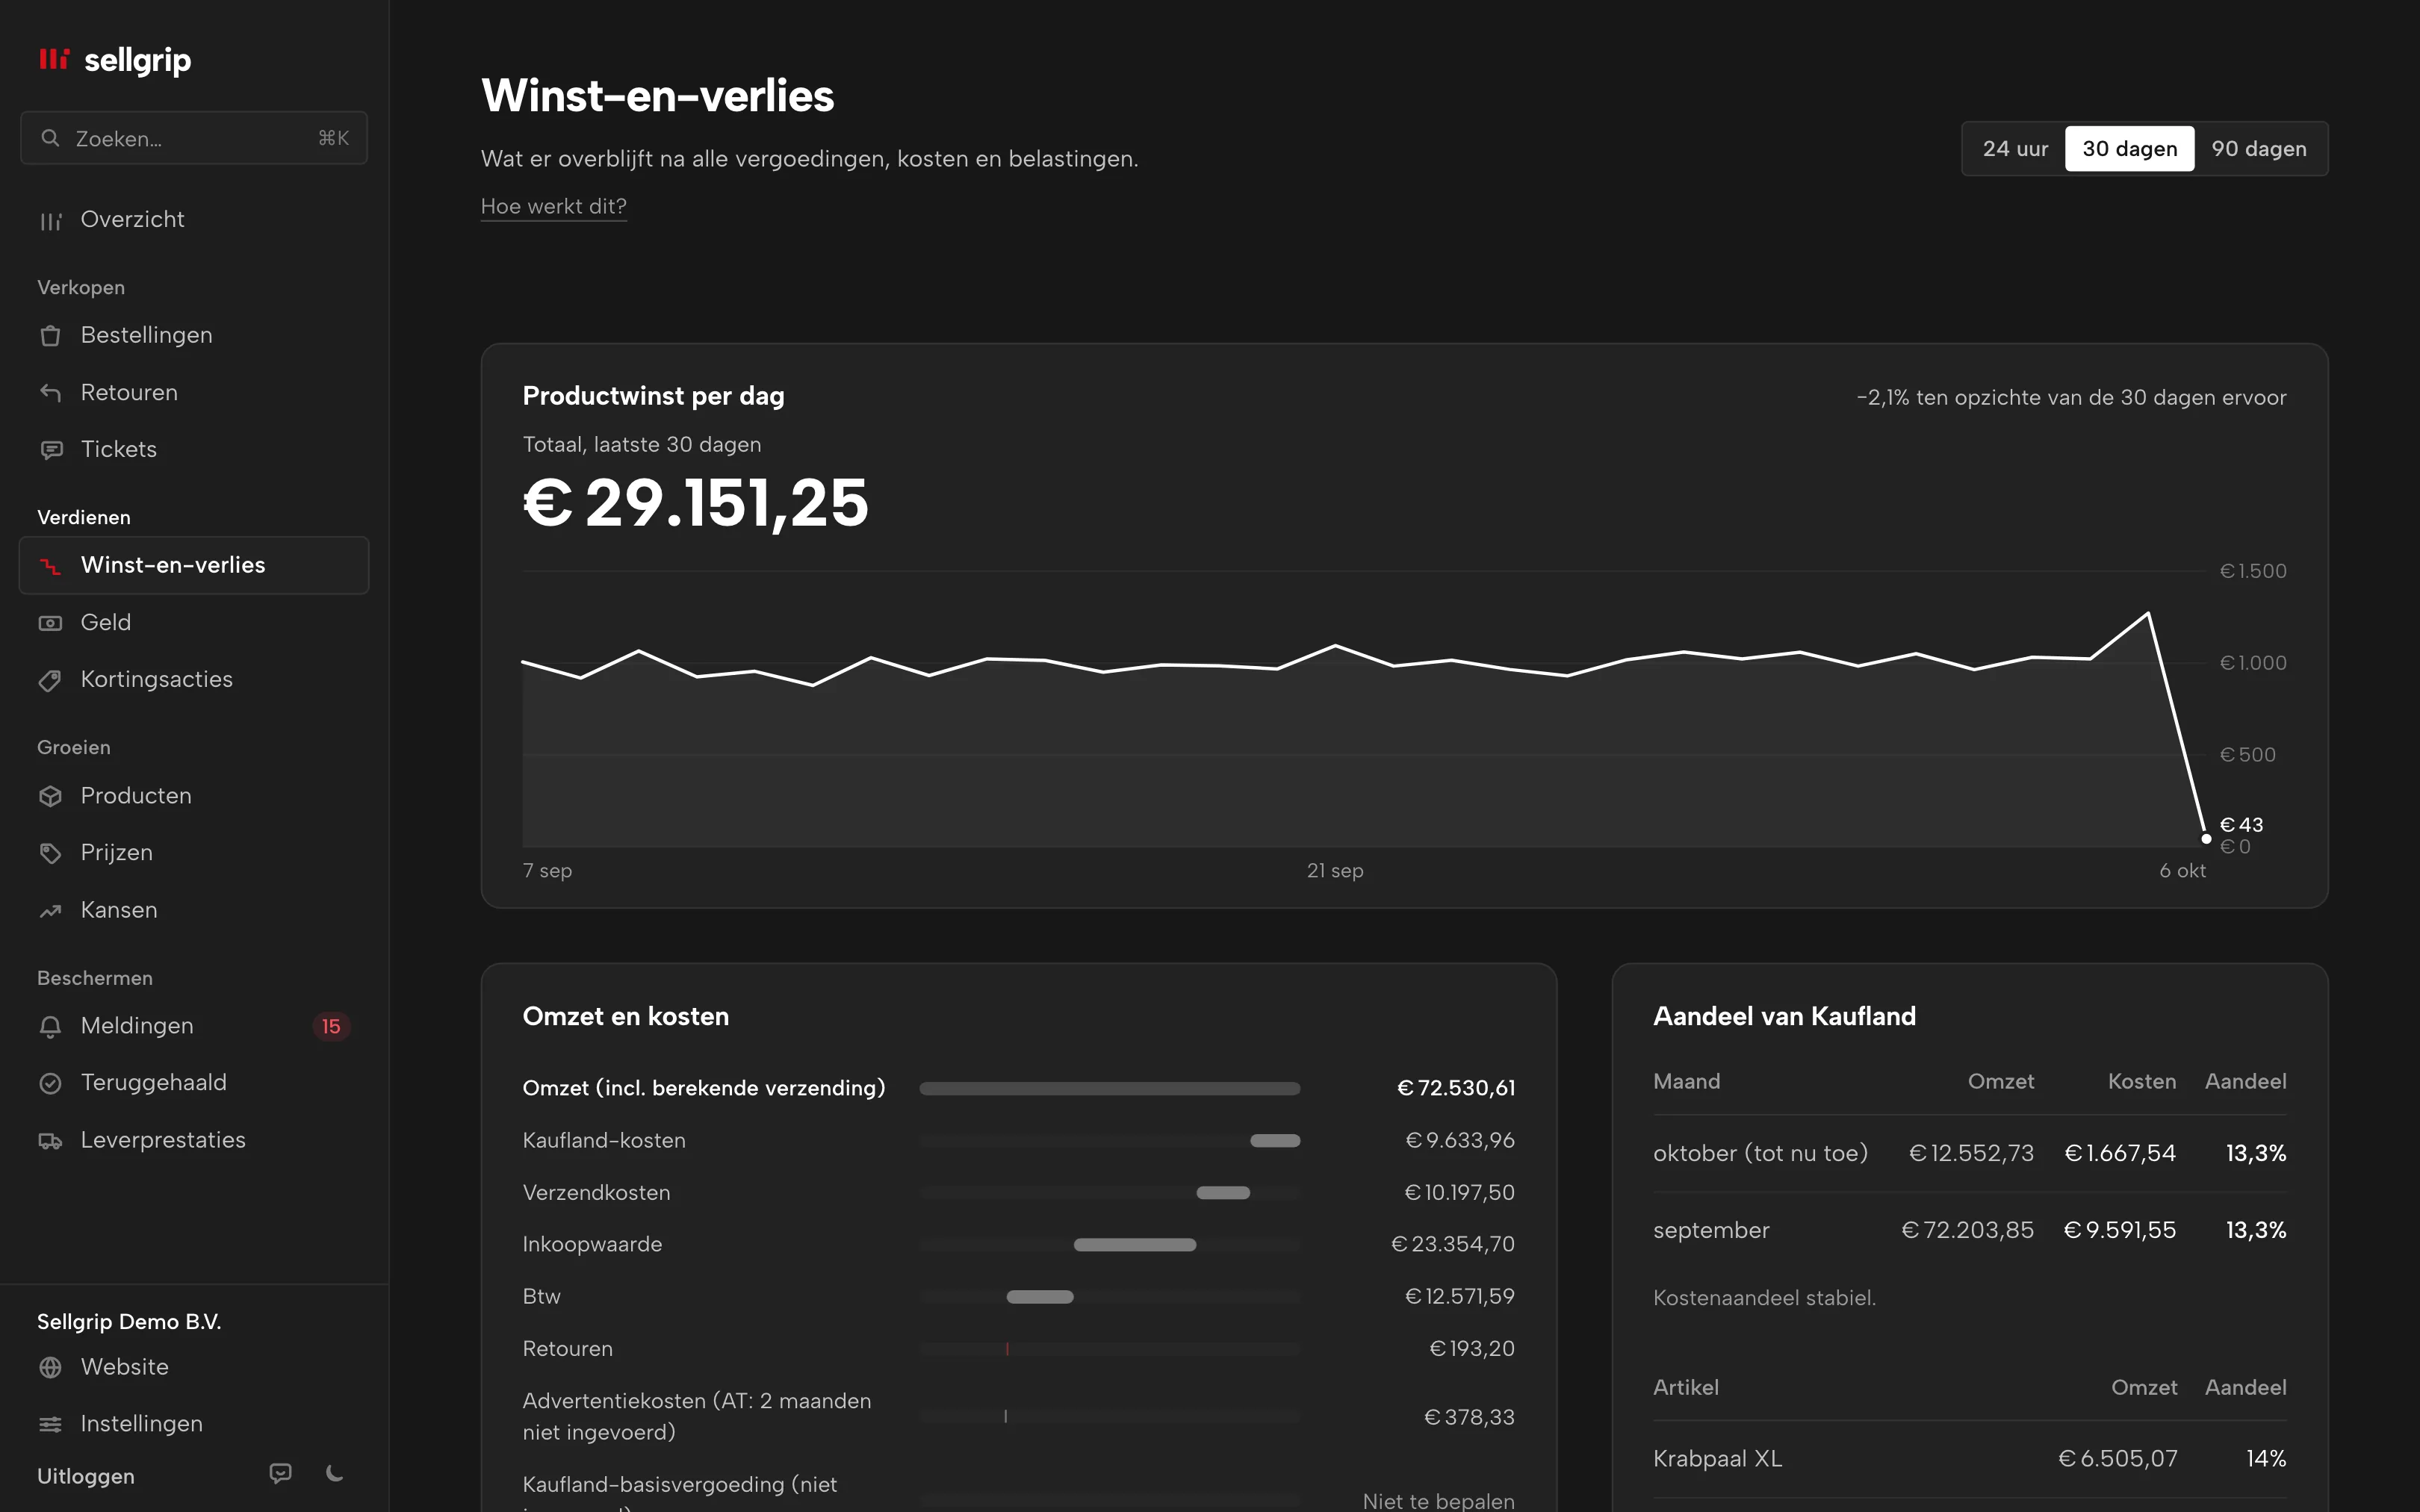Click the Retouren return arrow icon

pyautogui.click(x=51, y=393)
